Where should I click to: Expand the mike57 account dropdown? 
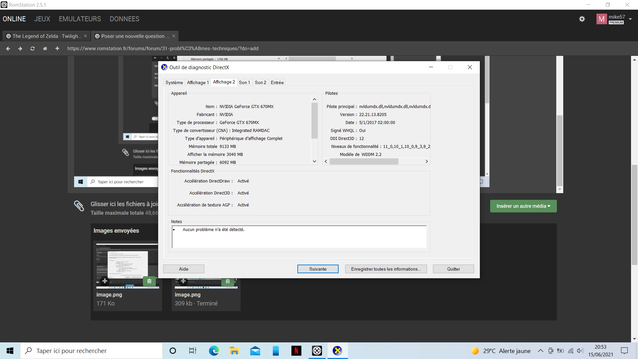630,19
